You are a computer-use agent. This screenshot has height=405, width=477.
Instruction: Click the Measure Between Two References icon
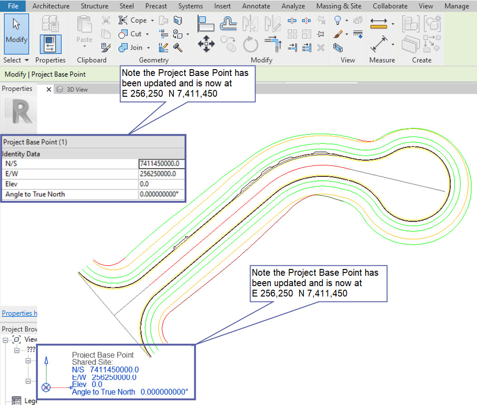tap(379, 24)
